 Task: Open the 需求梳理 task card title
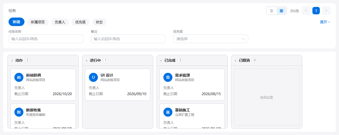pyautogui.click(x=183, y=75)
